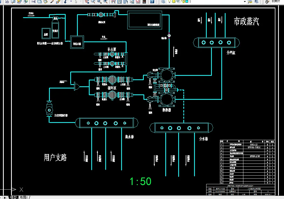
Task: Click the Plot printer icon
Action: coord(7,2)
